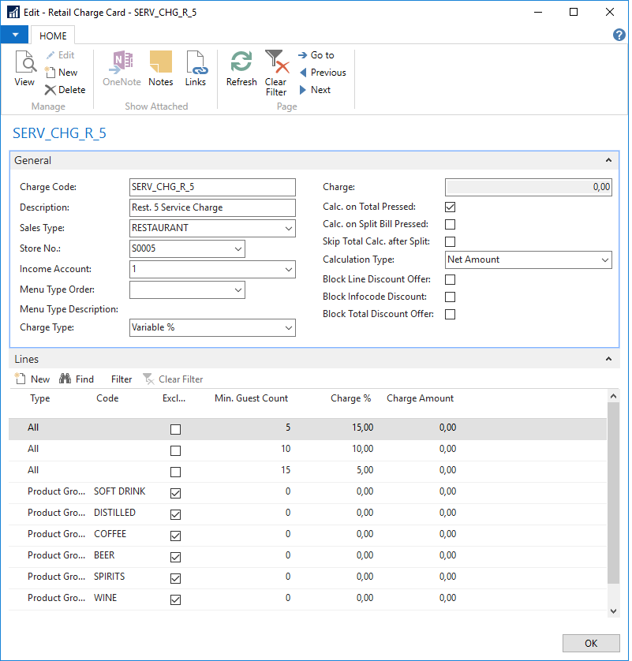Go to the Next record
The width and height of the screenshot is (632, 661).
[315, 90]
